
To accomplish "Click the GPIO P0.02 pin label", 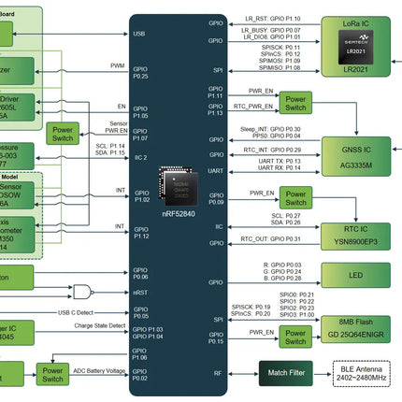I will coord(139,375).
